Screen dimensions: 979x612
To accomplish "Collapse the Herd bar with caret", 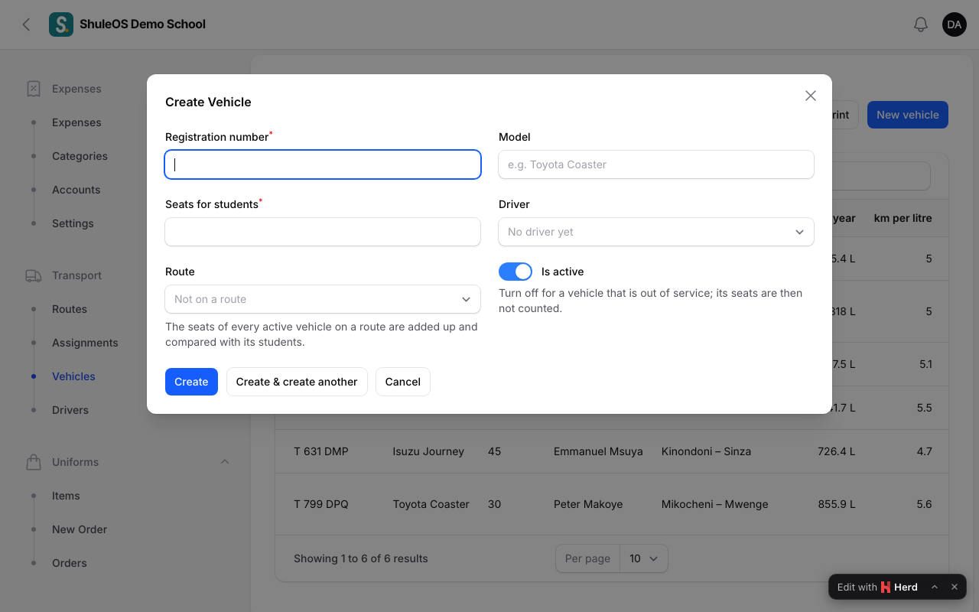I will (x=935, y=587).
